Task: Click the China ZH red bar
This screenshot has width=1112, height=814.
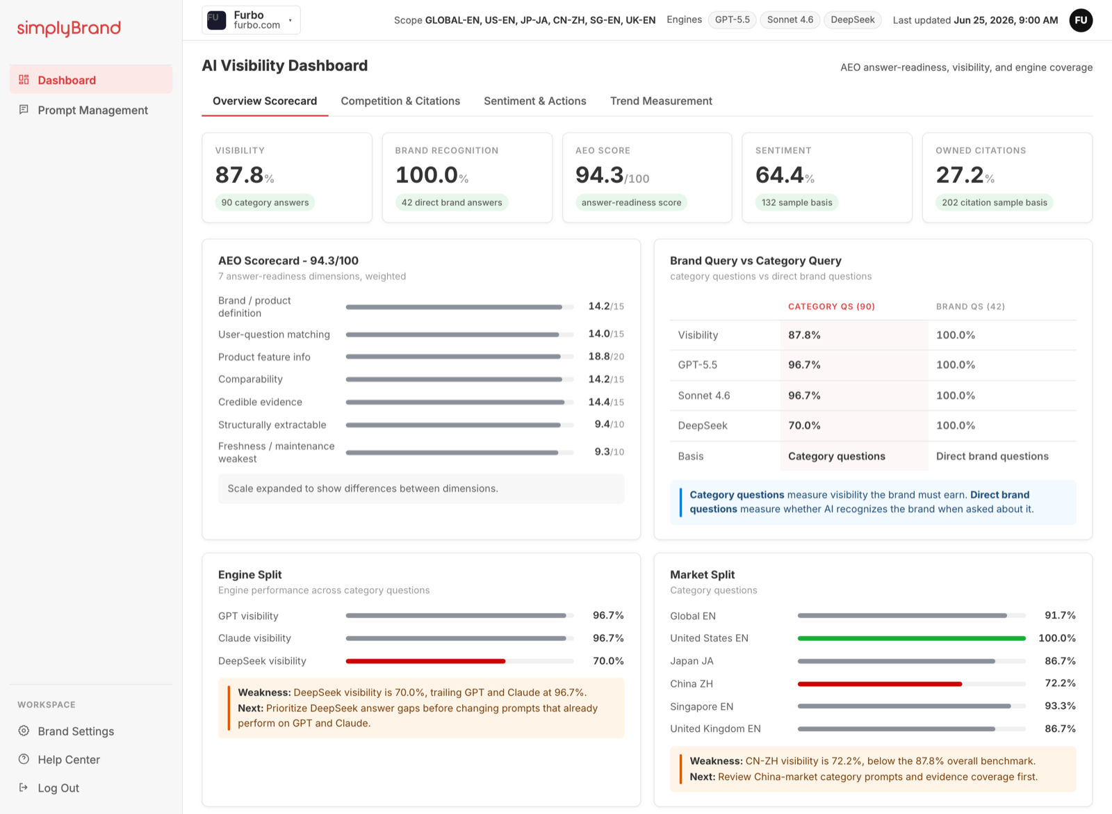Action: point(880,684)
